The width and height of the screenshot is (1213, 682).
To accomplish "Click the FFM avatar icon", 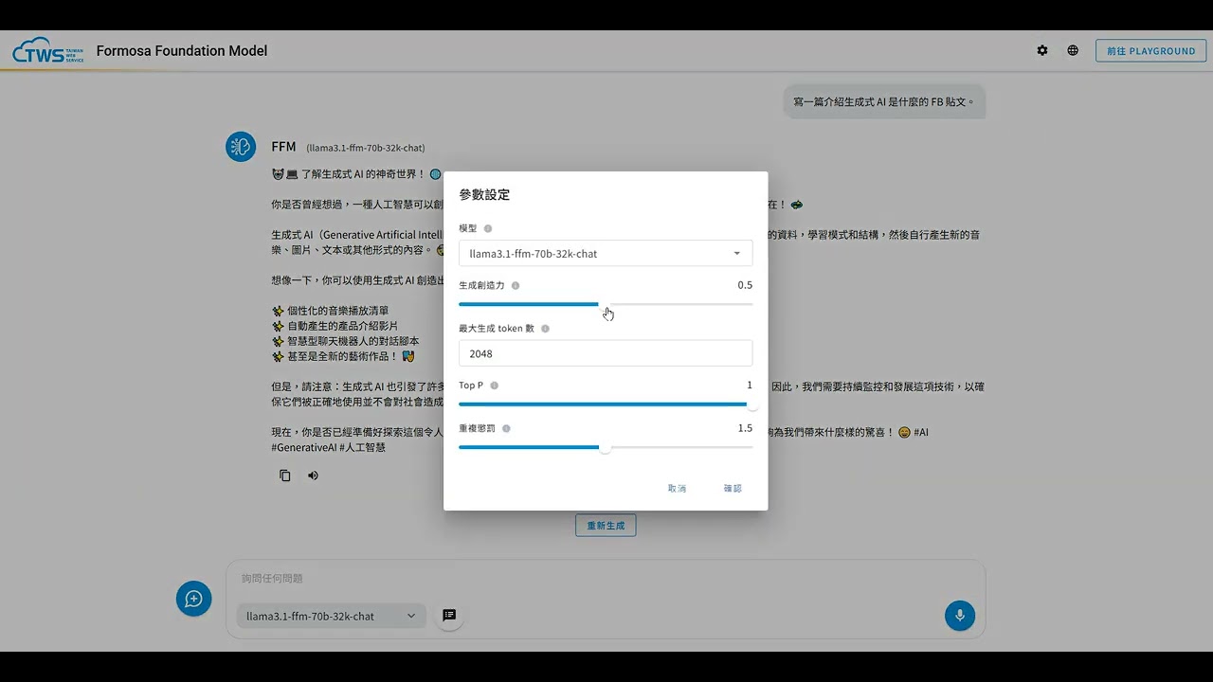I will coord(241,147).
